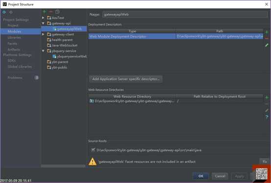Image resolution: width=271 pixels, height=183 pixels.
Task: Add a deployment descriptor with the plus icon
Action: click(267, 32)
